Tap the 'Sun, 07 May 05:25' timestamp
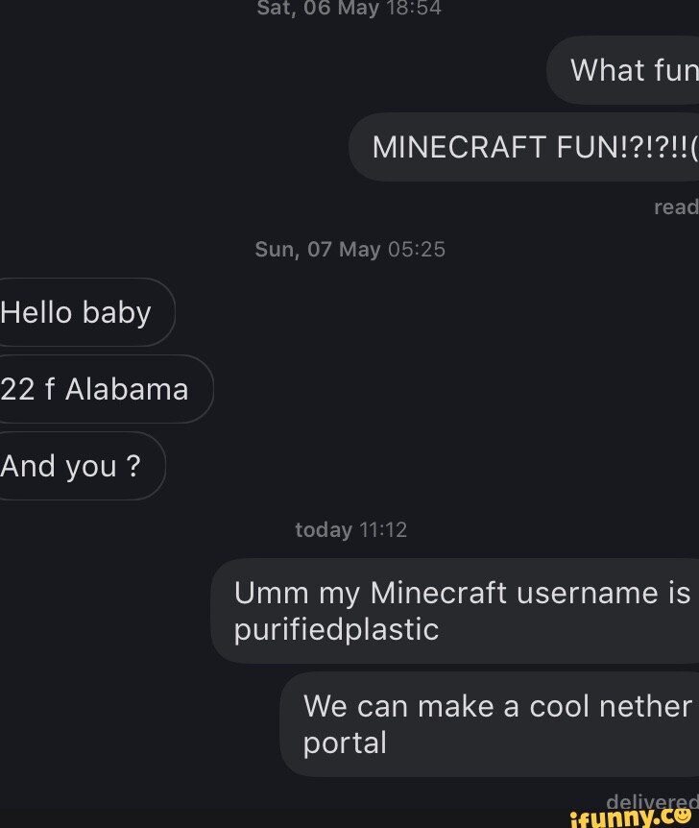699x828 pixels. [x=349, y=249]
